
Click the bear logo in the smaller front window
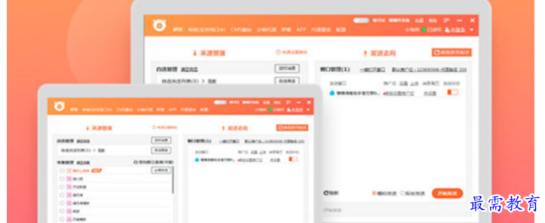(x=59, y=106)
